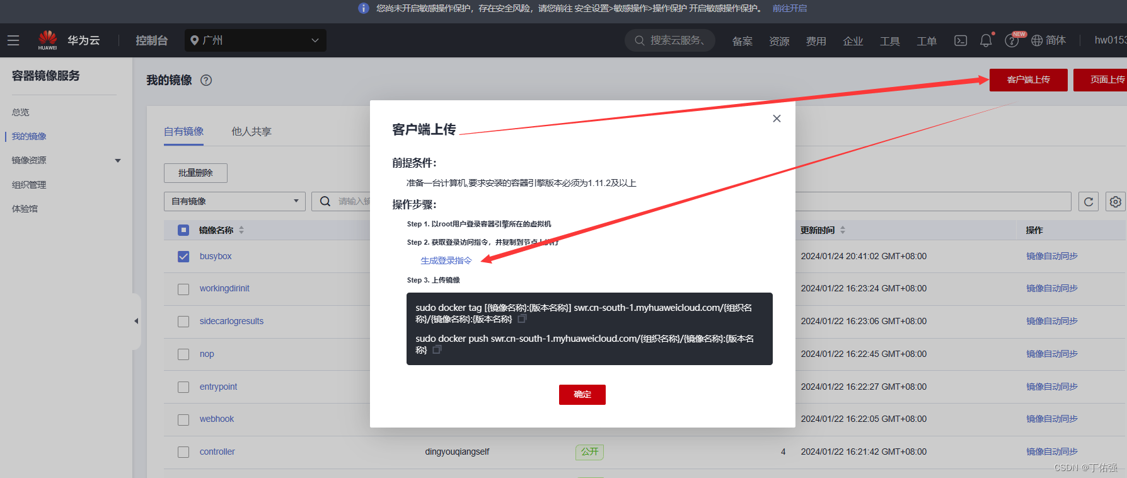Open entrypoint image link

(218, 387)
